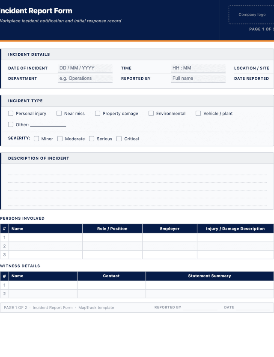Click the Incident Details section heading
Viewport: 274px width, 357px height.
pos(29,54)
